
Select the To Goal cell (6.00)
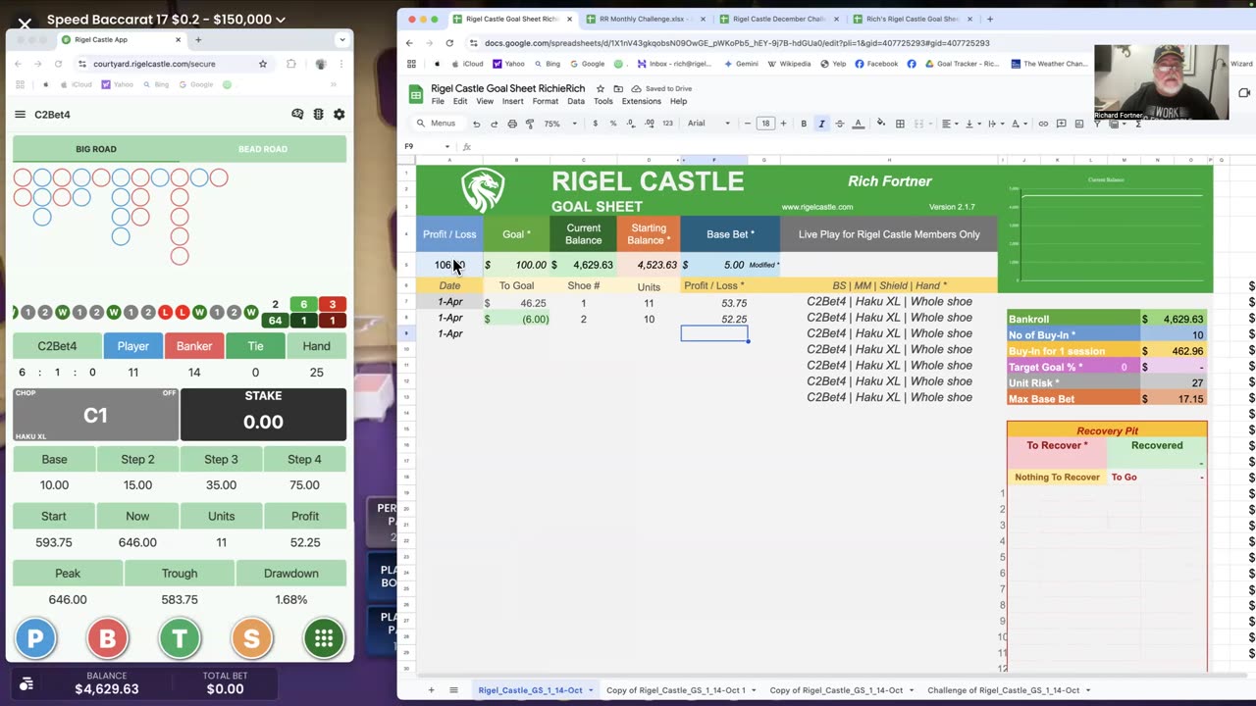[x=516, y=319]
